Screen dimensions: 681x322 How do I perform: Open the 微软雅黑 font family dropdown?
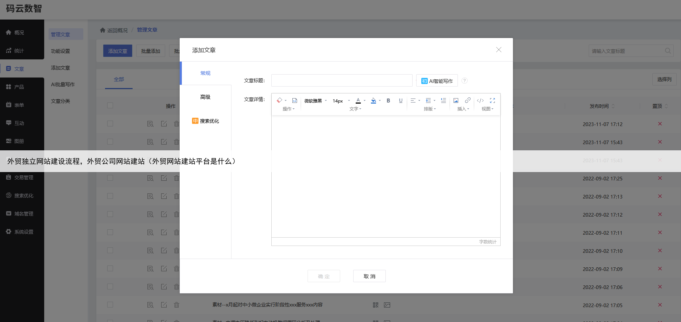pyautogui.click(x=316, y=101)
